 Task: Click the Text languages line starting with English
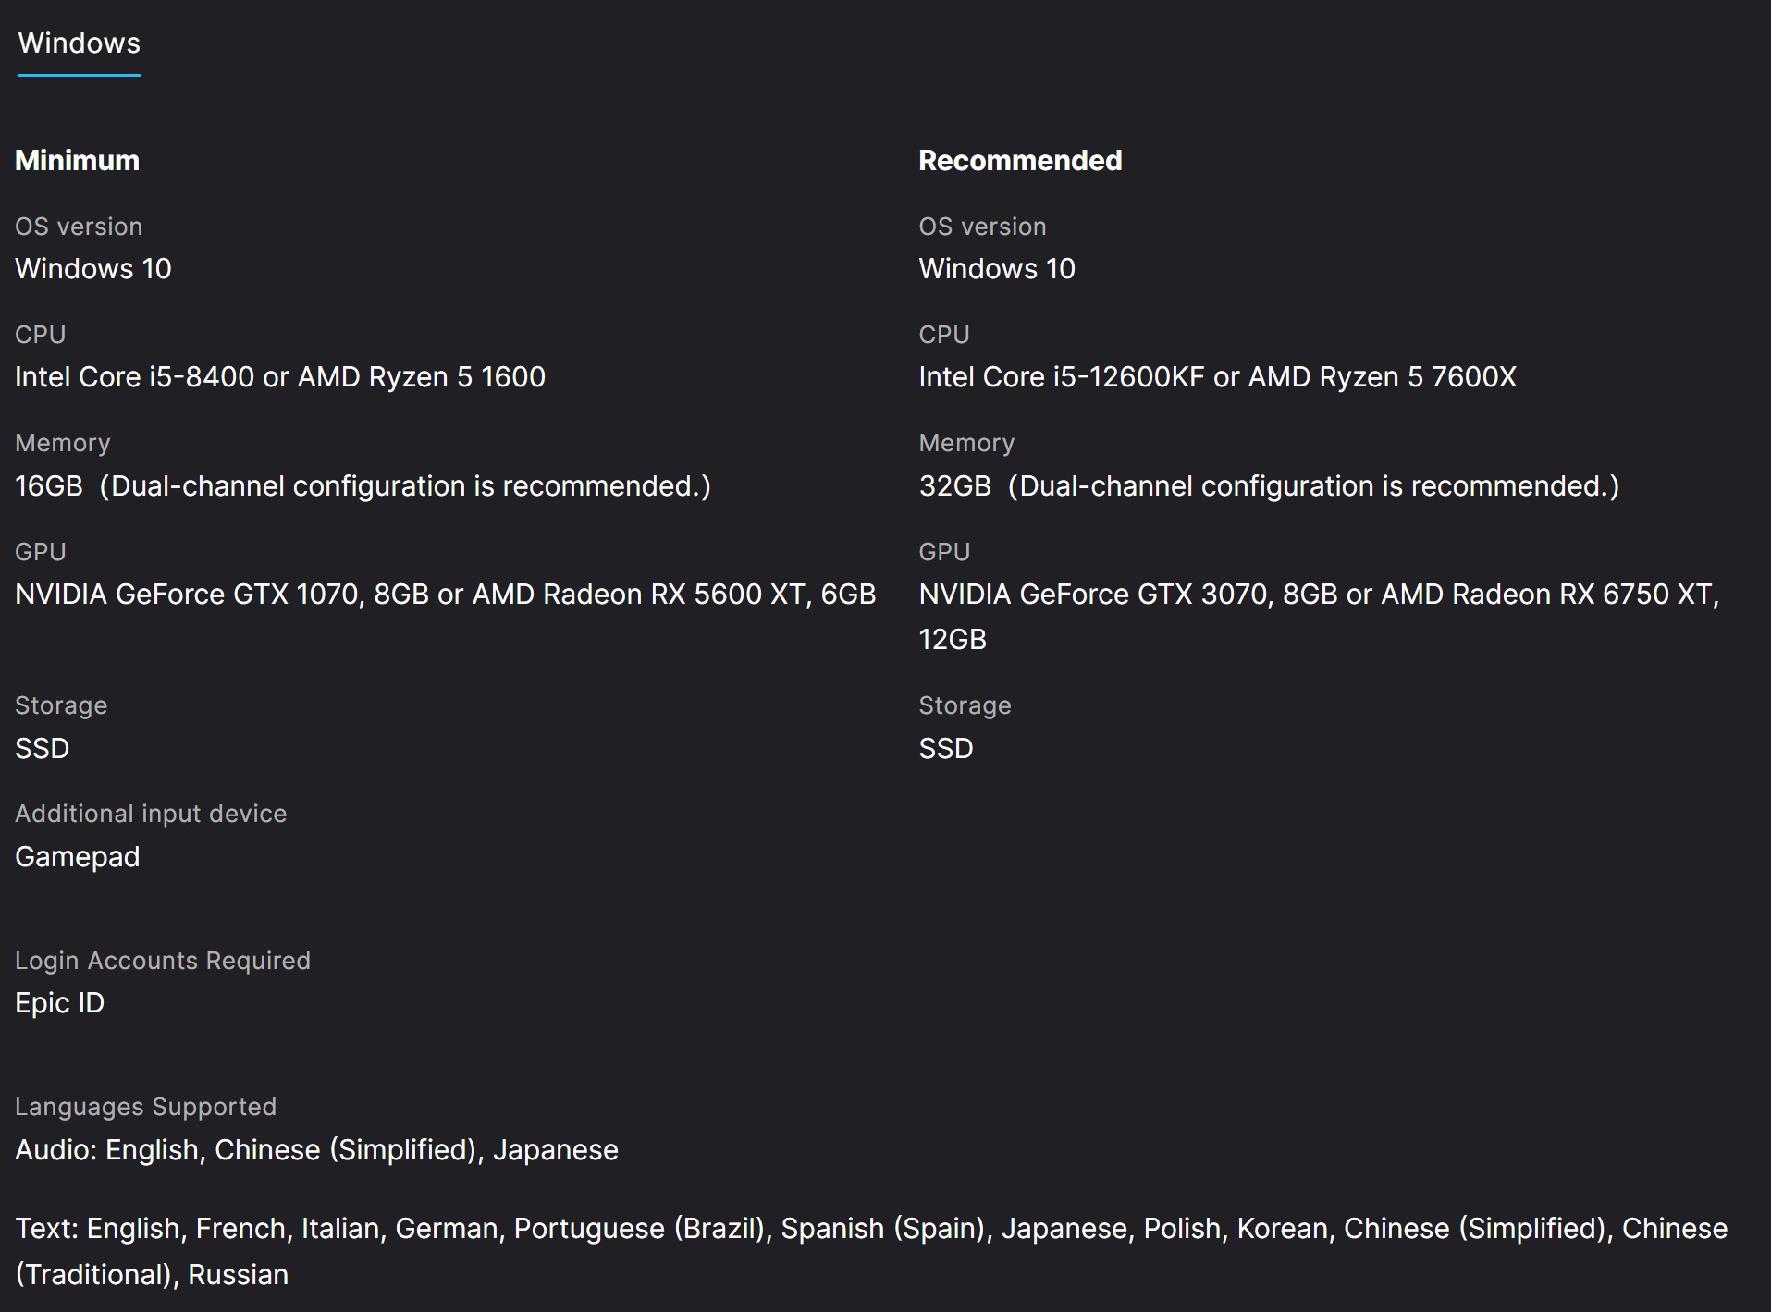pos(870,1229)
